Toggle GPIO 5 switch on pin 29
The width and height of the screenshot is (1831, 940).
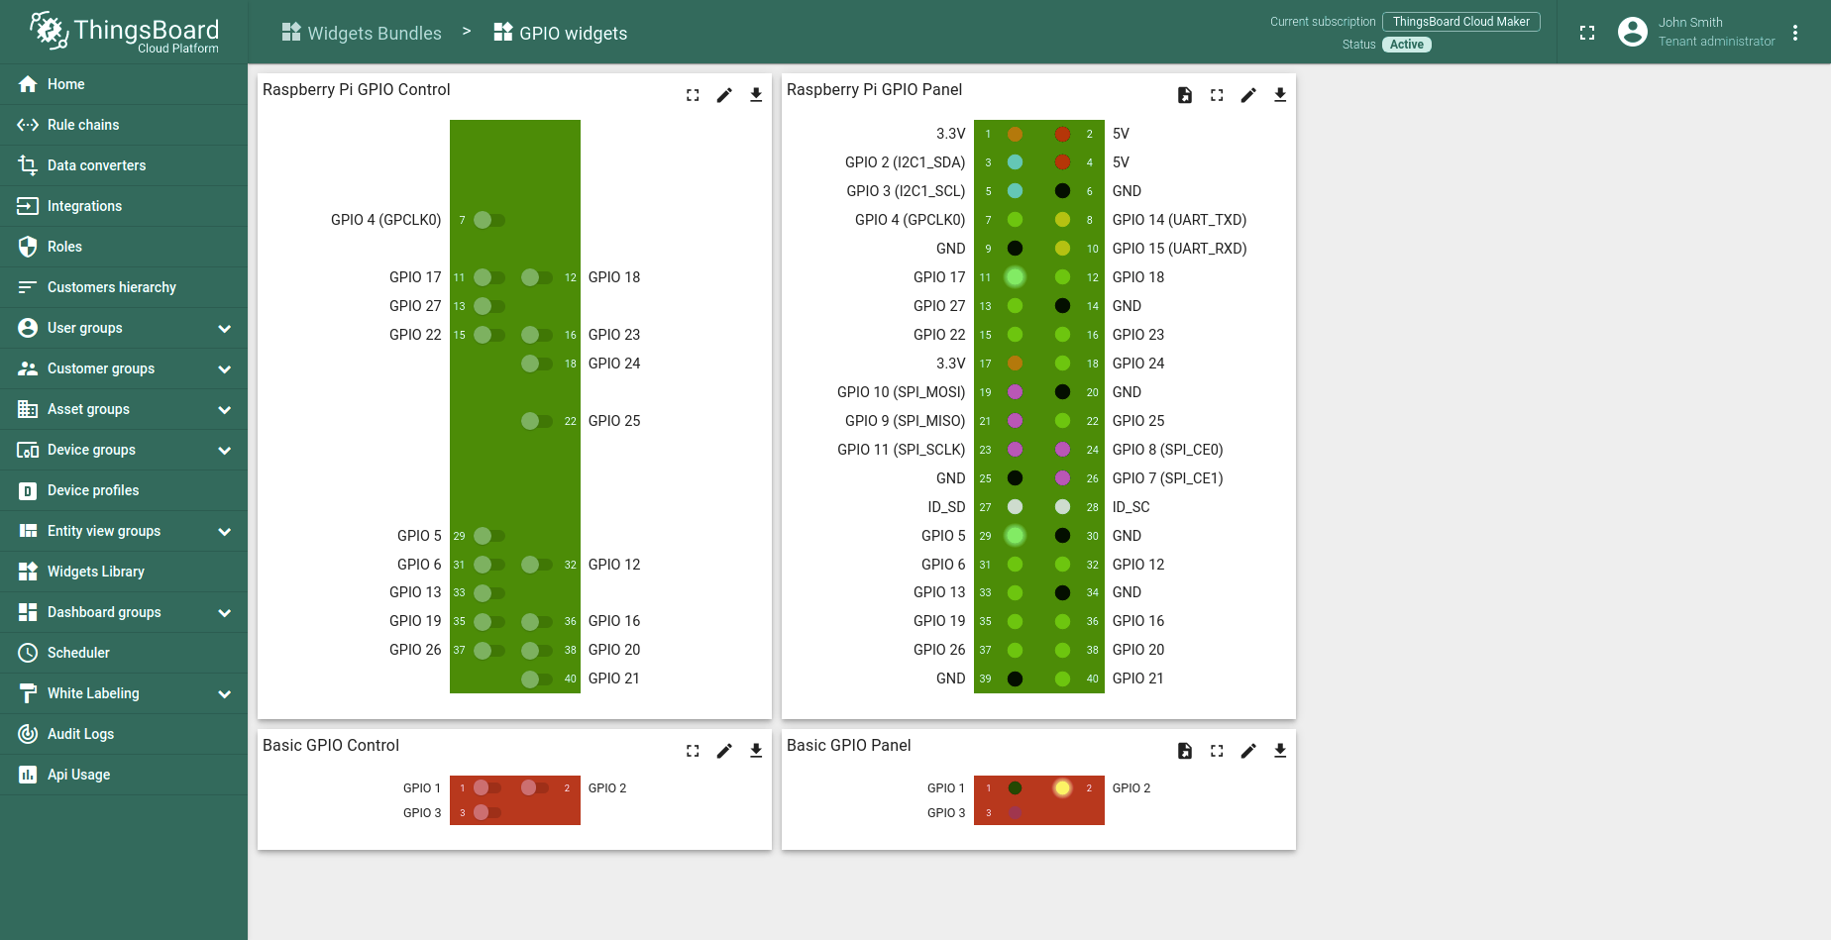coord(488,536)
